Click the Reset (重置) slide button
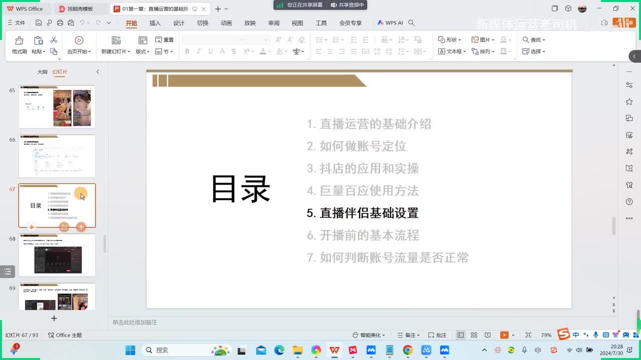 point(164,40)
